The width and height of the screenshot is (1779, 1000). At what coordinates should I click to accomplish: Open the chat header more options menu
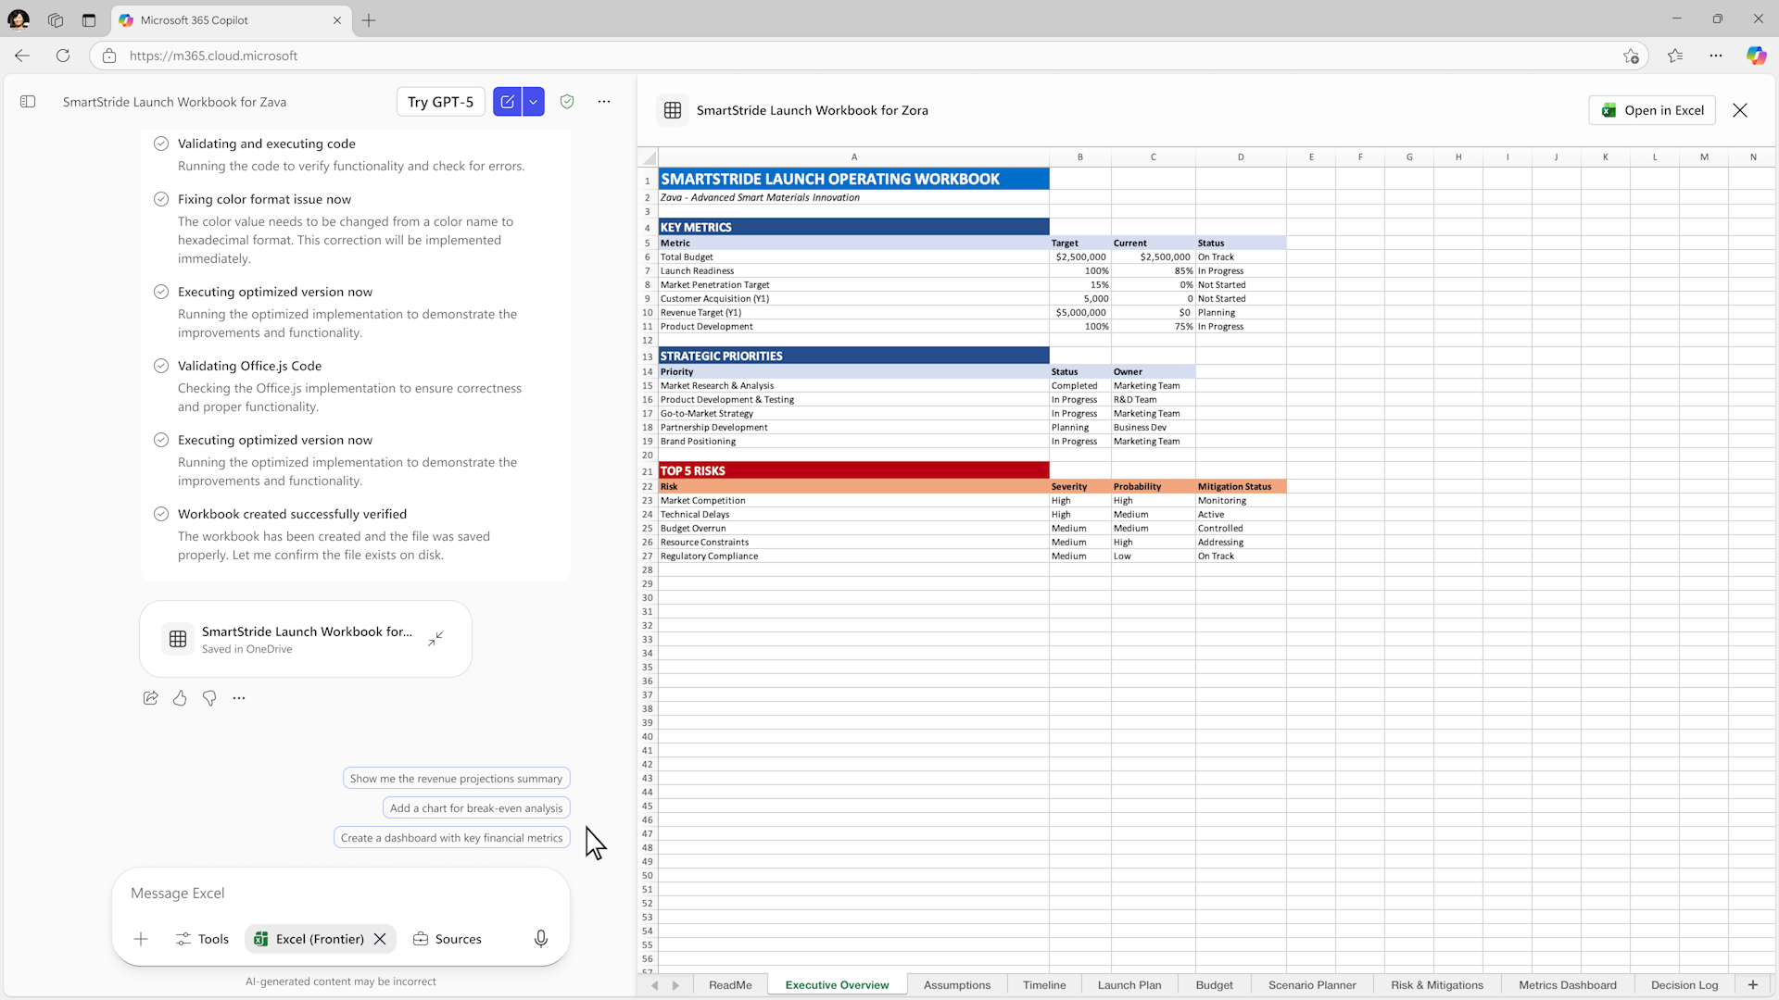point(604,102)
